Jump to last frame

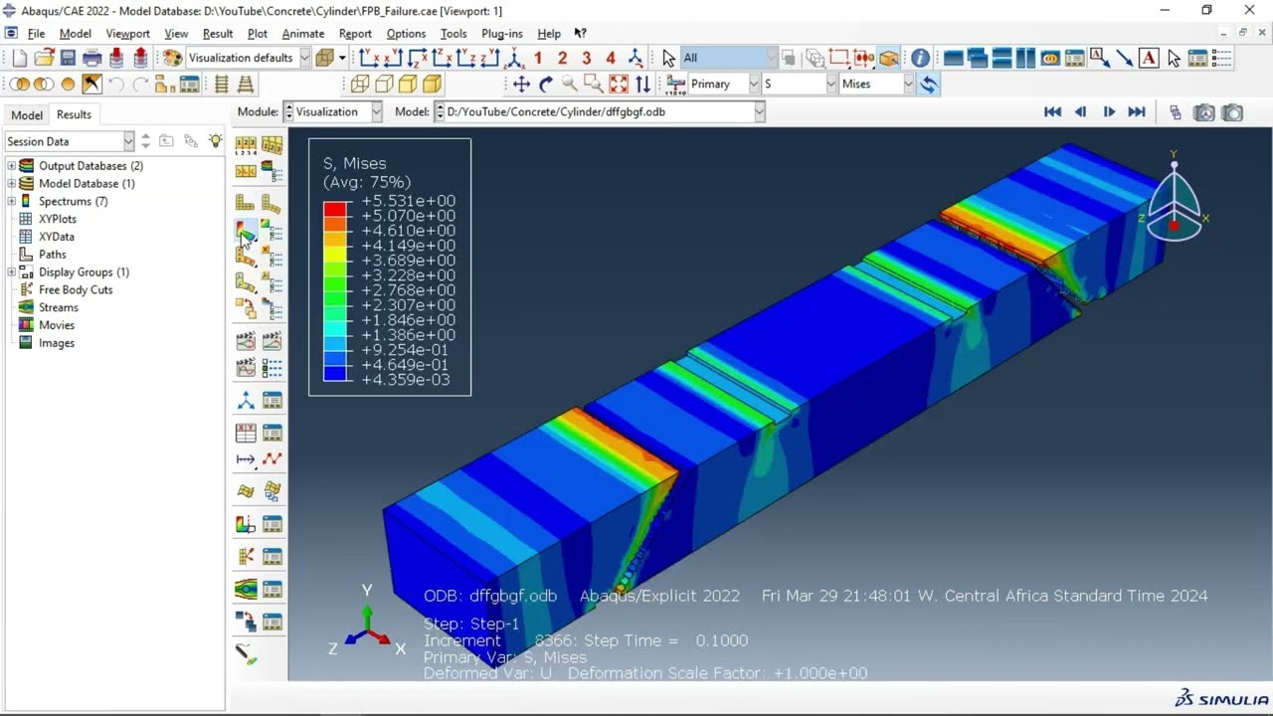[1137, 112]
